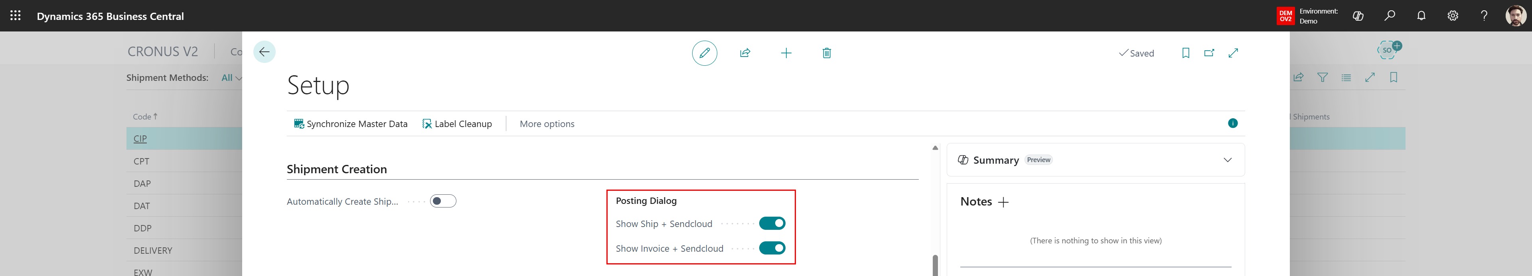
Task: Select the DAT row in list
Action: (184, 206)
